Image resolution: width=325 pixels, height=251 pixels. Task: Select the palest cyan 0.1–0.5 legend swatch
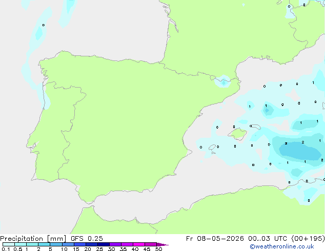9,244
